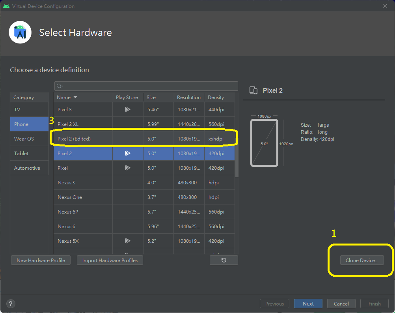This screenshot has height=313, width=395.
Task: Click the Previous button
Action: point(274,304)
